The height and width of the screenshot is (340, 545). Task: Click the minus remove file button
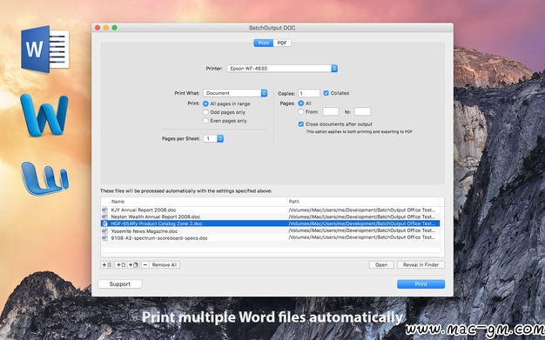point(145,264)
